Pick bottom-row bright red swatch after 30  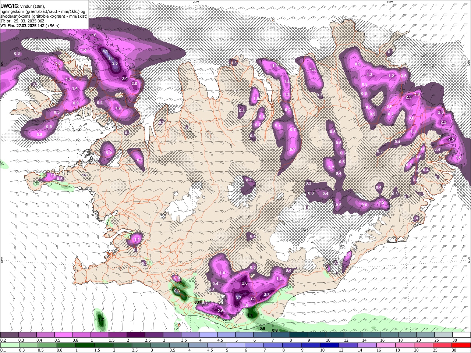(x=462, y=345)
